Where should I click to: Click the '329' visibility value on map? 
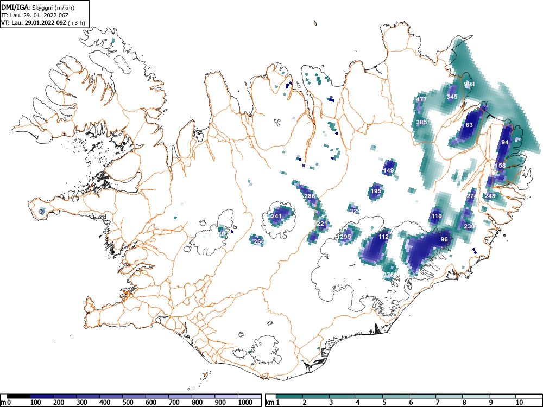tap(355, 211)
